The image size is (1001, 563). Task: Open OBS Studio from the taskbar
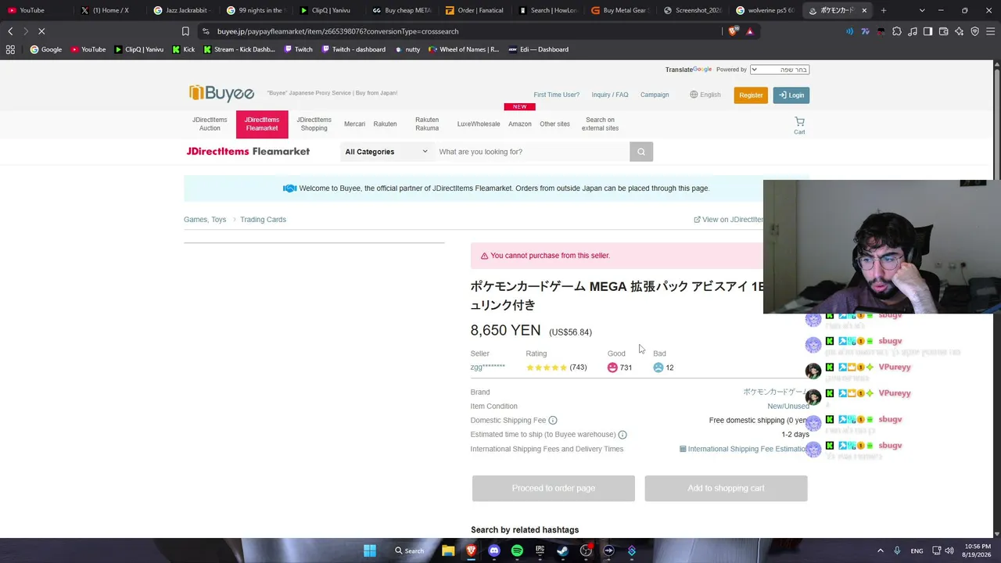tap(586, 550)
